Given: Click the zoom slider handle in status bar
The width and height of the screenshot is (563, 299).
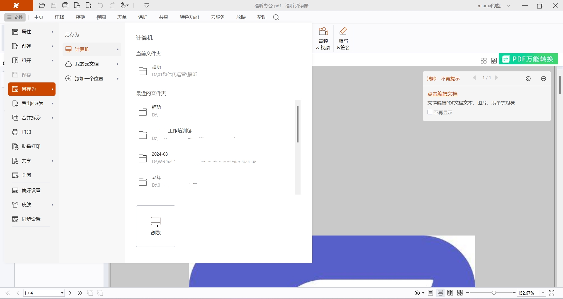Looking at the screenshot, I should click(494, 293).
